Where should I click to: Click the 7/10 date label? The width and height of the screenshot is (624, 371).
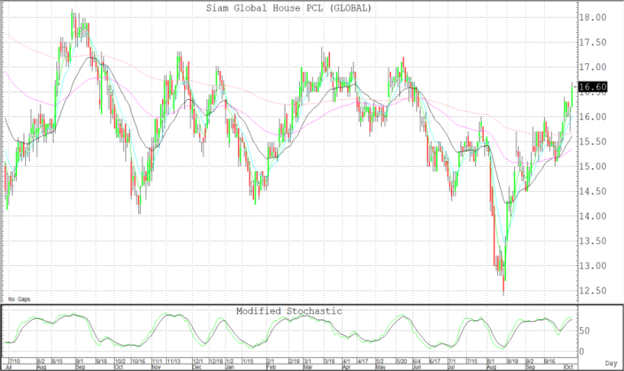click(15, 361)
